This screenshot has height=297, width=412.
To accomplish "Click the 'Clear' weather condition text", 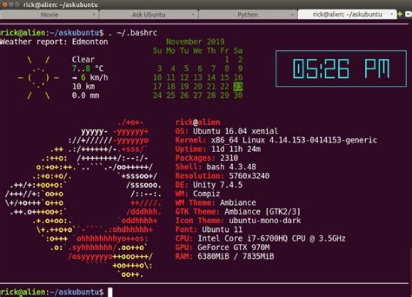I will coord(83,60).
